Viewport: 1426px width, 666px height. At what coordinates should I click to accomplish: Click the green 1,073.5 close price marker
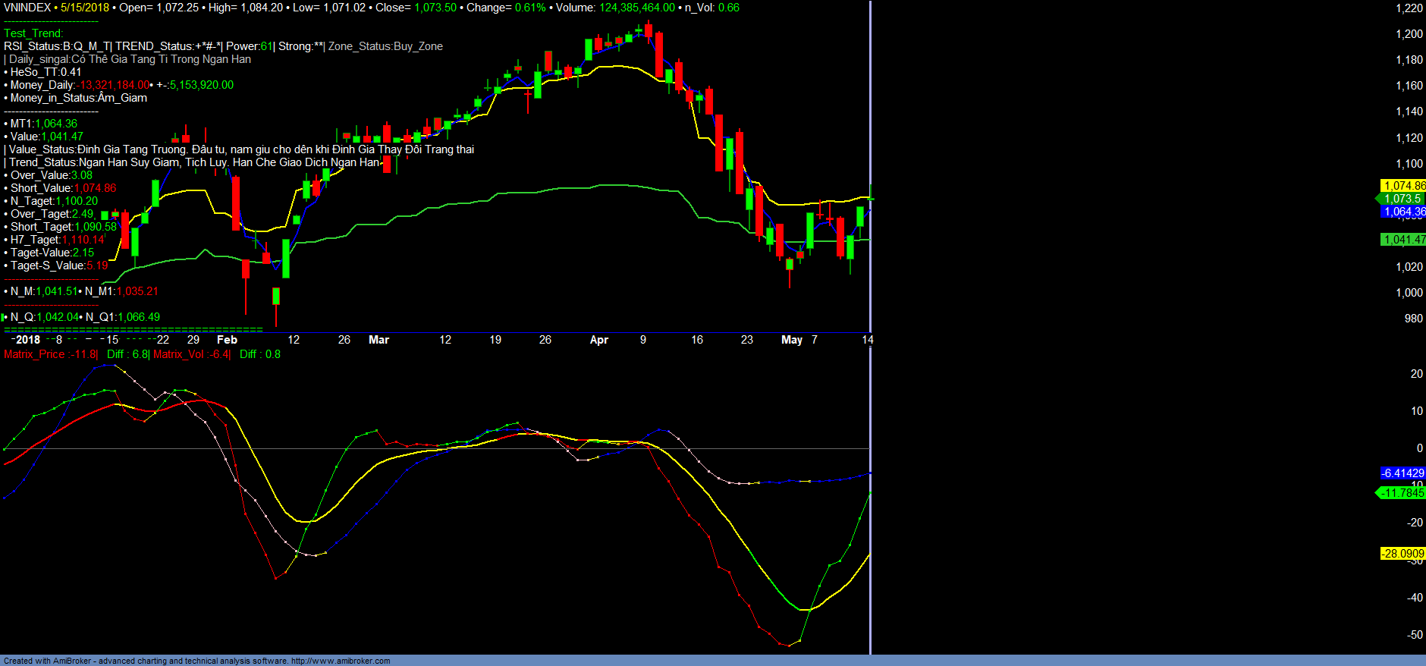1402,199
